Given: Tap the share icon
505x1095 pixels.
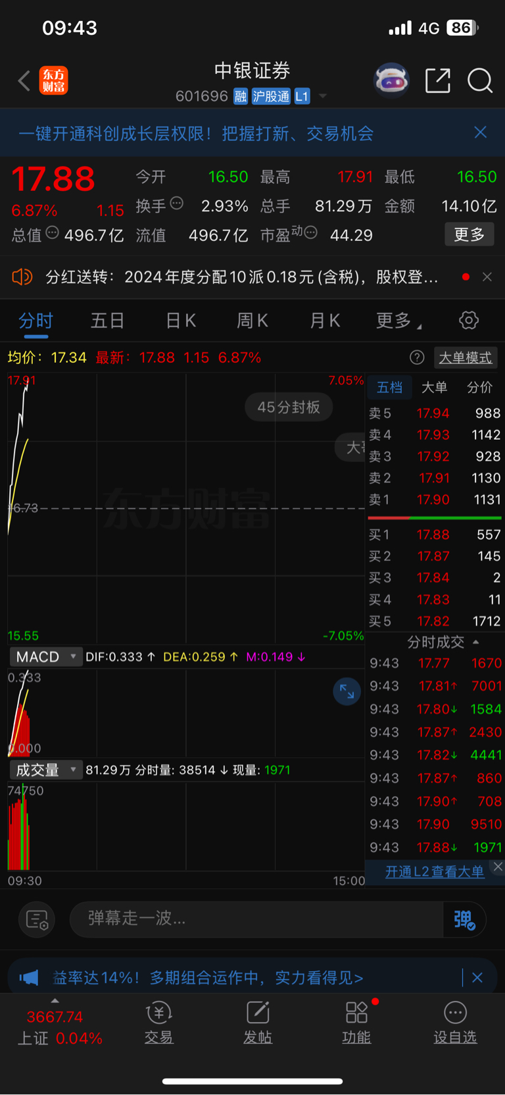Looking at the screenshot, I should (438, 81).
